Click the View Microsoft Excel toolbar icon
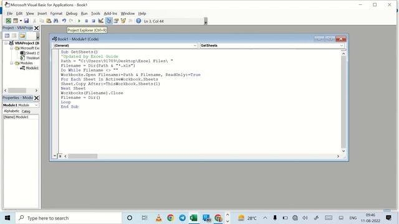Viewport: 399px width, 224px height. pos(8,21)
